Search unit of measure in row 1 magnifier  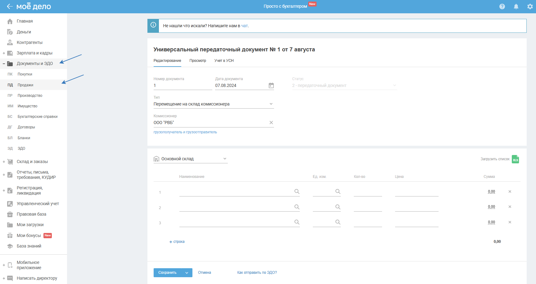(338, 191)
